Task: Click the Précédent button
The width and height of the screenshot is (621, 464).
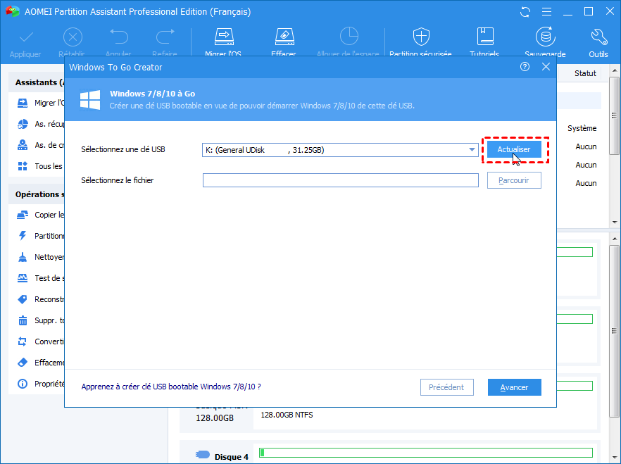Action: 446,387
